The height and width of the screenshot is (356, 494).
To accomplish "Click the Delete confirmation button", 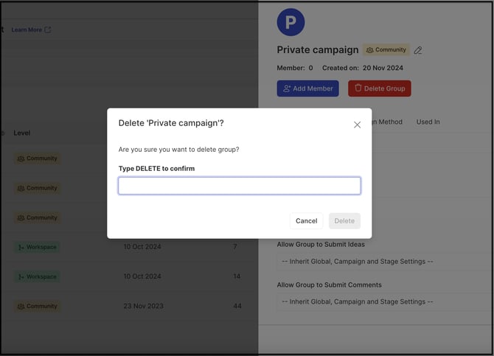I will (344, 221).
